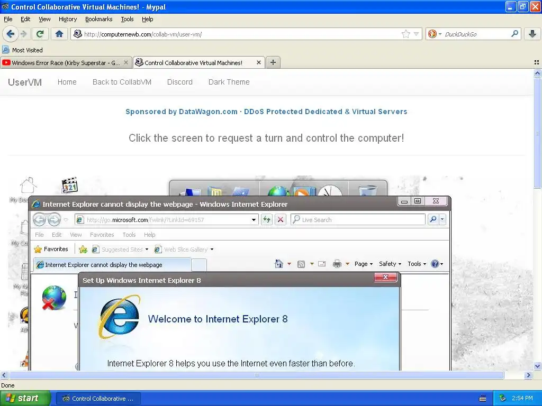The width and height of the screenshot is (542, 406).
Task: Open IE address bar dropdown arrow
Action: tap(254, 219)
